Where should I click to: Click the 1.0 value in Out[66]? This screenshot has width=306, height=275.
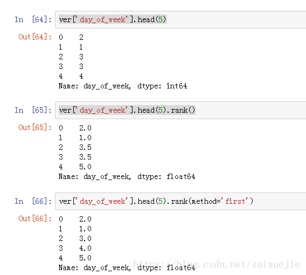tap(85, 229)
